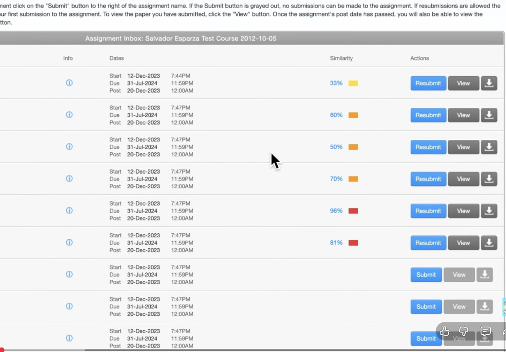This screenshot has height=352, width=506.
Task: Download the 70% similarity submission
Action: (489, 179)
